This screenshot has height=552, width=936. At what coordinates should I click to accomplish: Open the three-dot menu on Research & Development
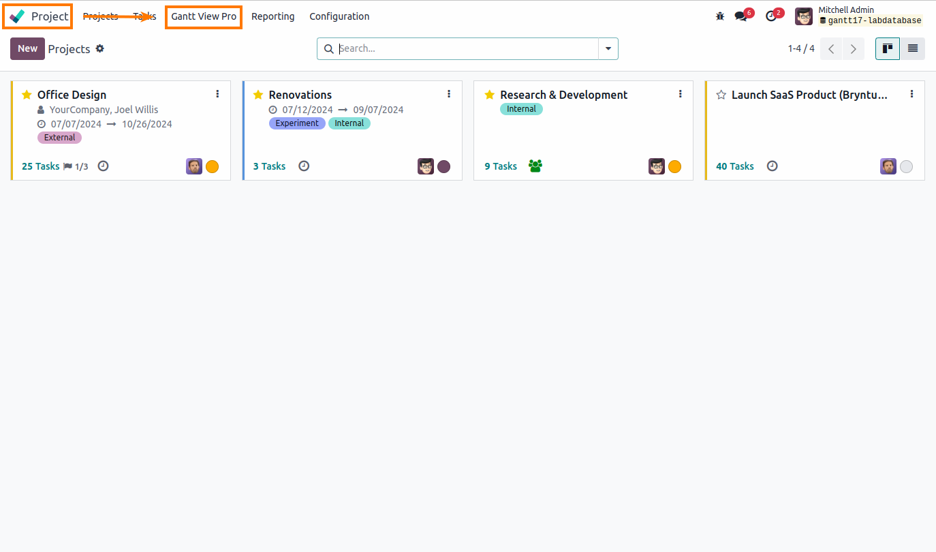(680, 93)
